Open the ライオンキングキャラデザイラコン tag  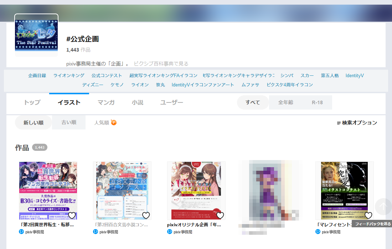tap(239, 76)
